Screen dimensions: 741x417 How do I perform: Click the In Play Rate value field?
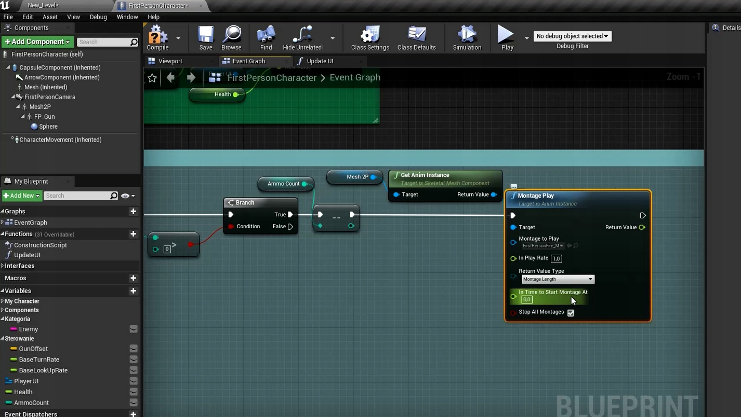(x=556, y=258)
